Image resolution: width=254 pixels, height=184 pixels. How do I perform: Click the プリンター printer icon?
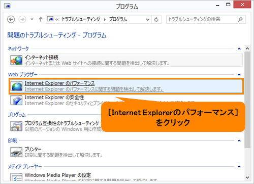16,152
